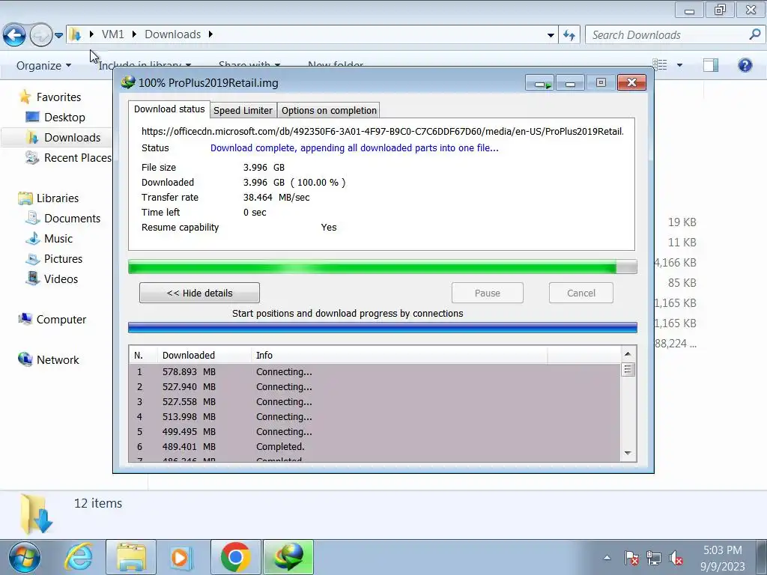This screenshot has height=575, width=767.
Task: Click the Explorer Help icon
Action: tap(745, 65)
